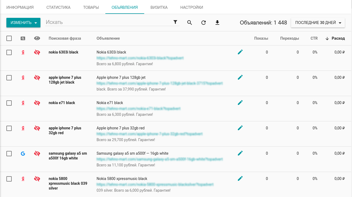Sort by CTR column header
This screenshot has width=352, height=197.
pos(314,38)
